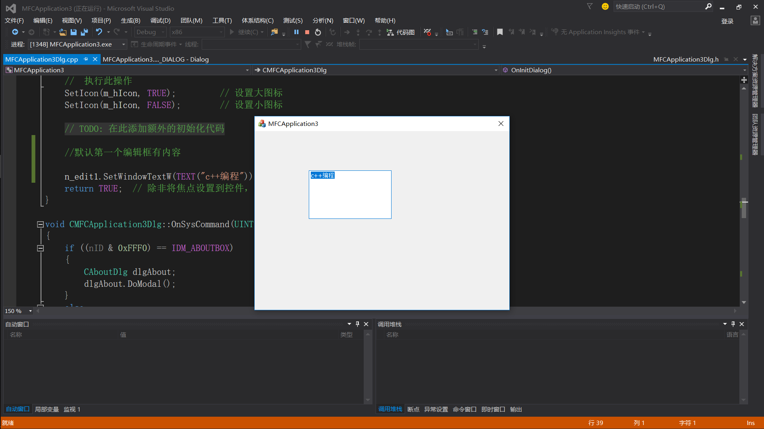Open the process dropdown MFCApplication3.exe
The width and height of the screenshot is (764, 429).
(x=124, y=44)
